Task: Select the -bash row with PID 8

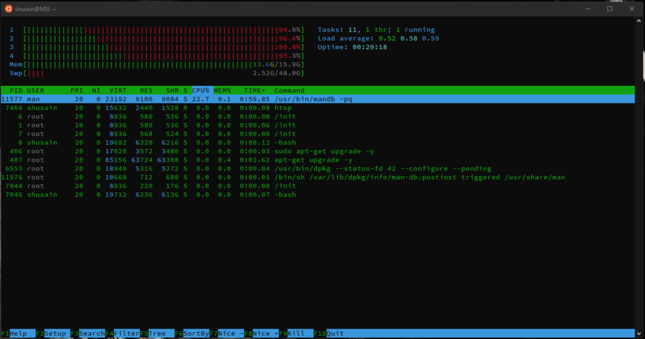Action: point(318,142)
